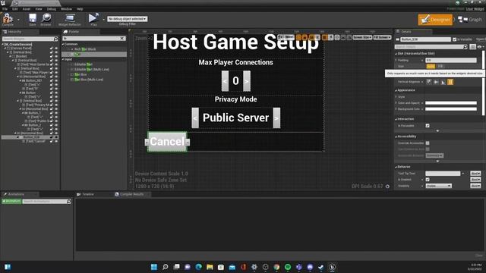Image resolution: width=486 pixels, height=273 pixels.
Task: Select Fill size option in Slot
Action: [x=440, y=66]
